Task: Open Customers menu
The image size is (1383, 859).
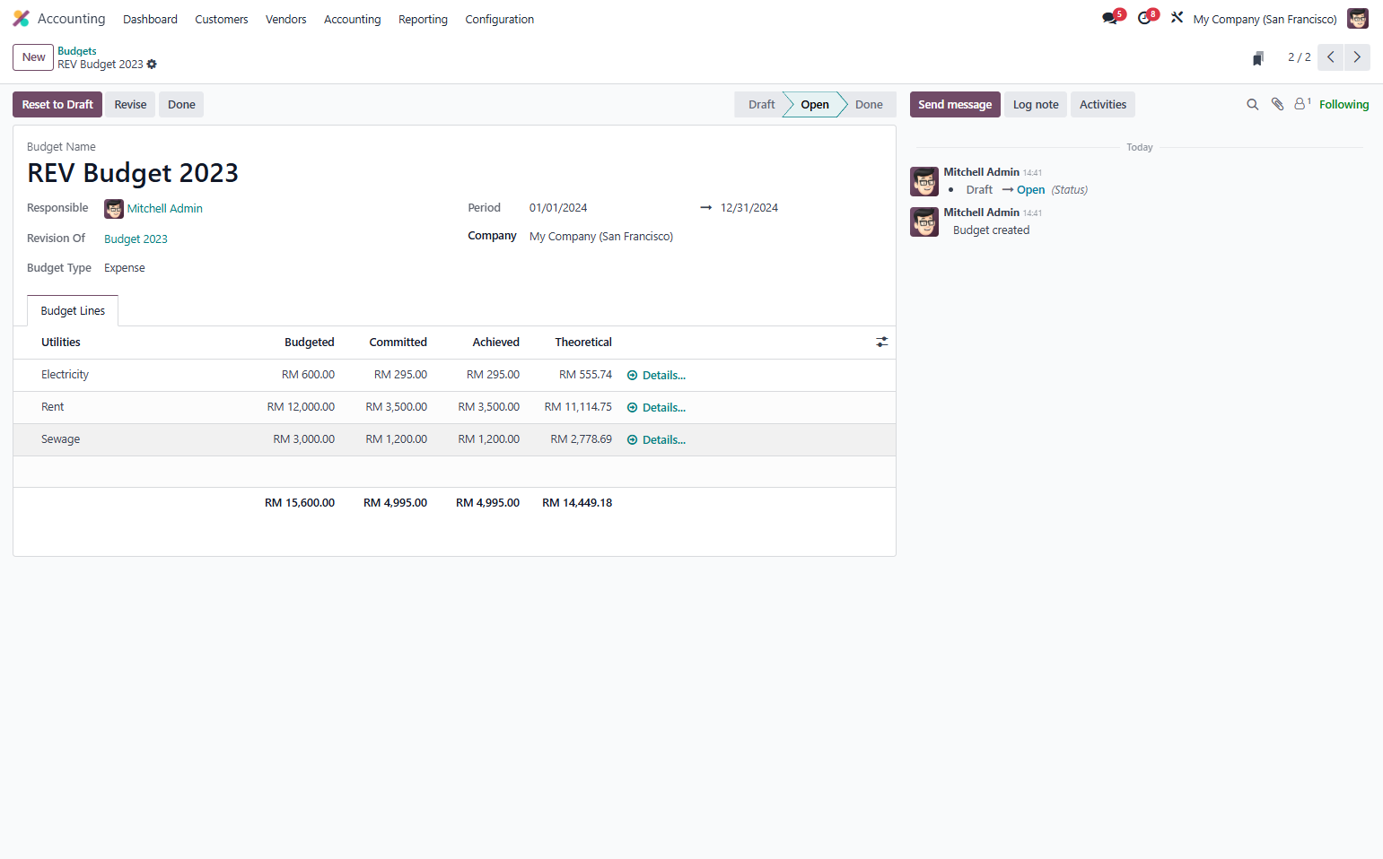Action: tap(222, 19)
